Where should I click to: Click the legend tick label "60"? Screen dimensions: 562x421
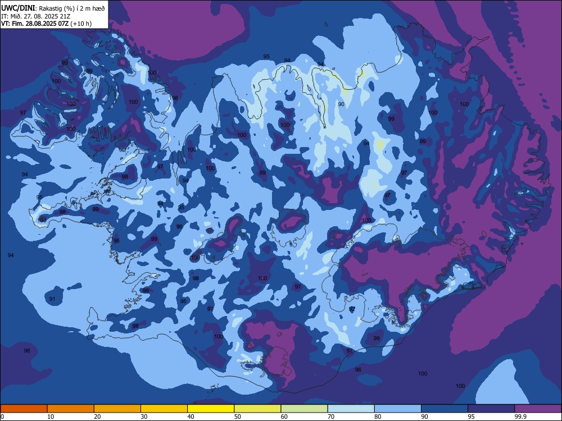click(x=284, y=417)
